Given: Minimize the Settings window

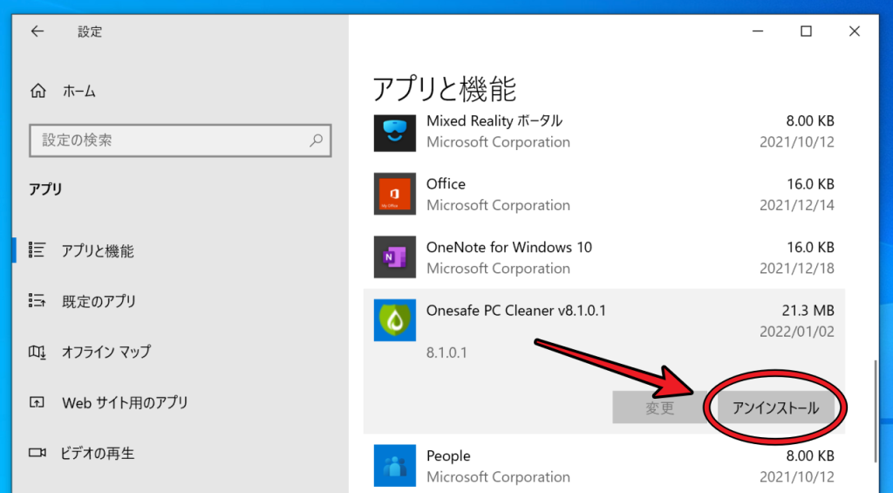Looking at the screenshot, I should coord(758,31).
